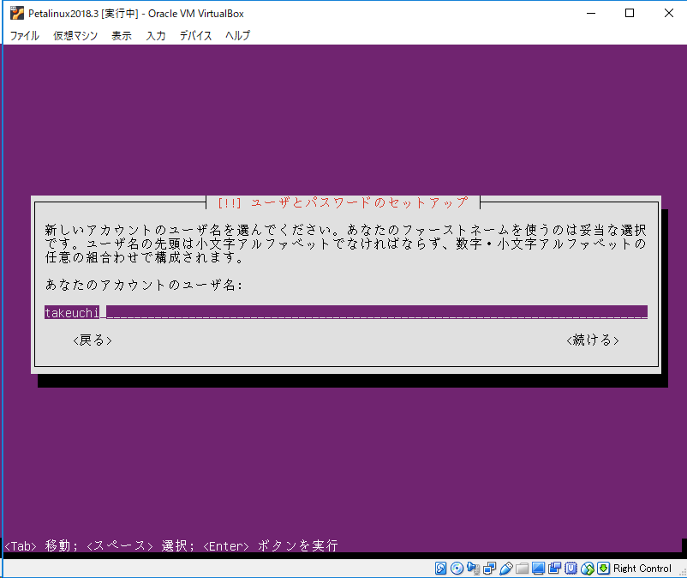Viewport: 687px width, 578px height.
Task: Click the Right Control host key label
Action: tap(642, 568)
